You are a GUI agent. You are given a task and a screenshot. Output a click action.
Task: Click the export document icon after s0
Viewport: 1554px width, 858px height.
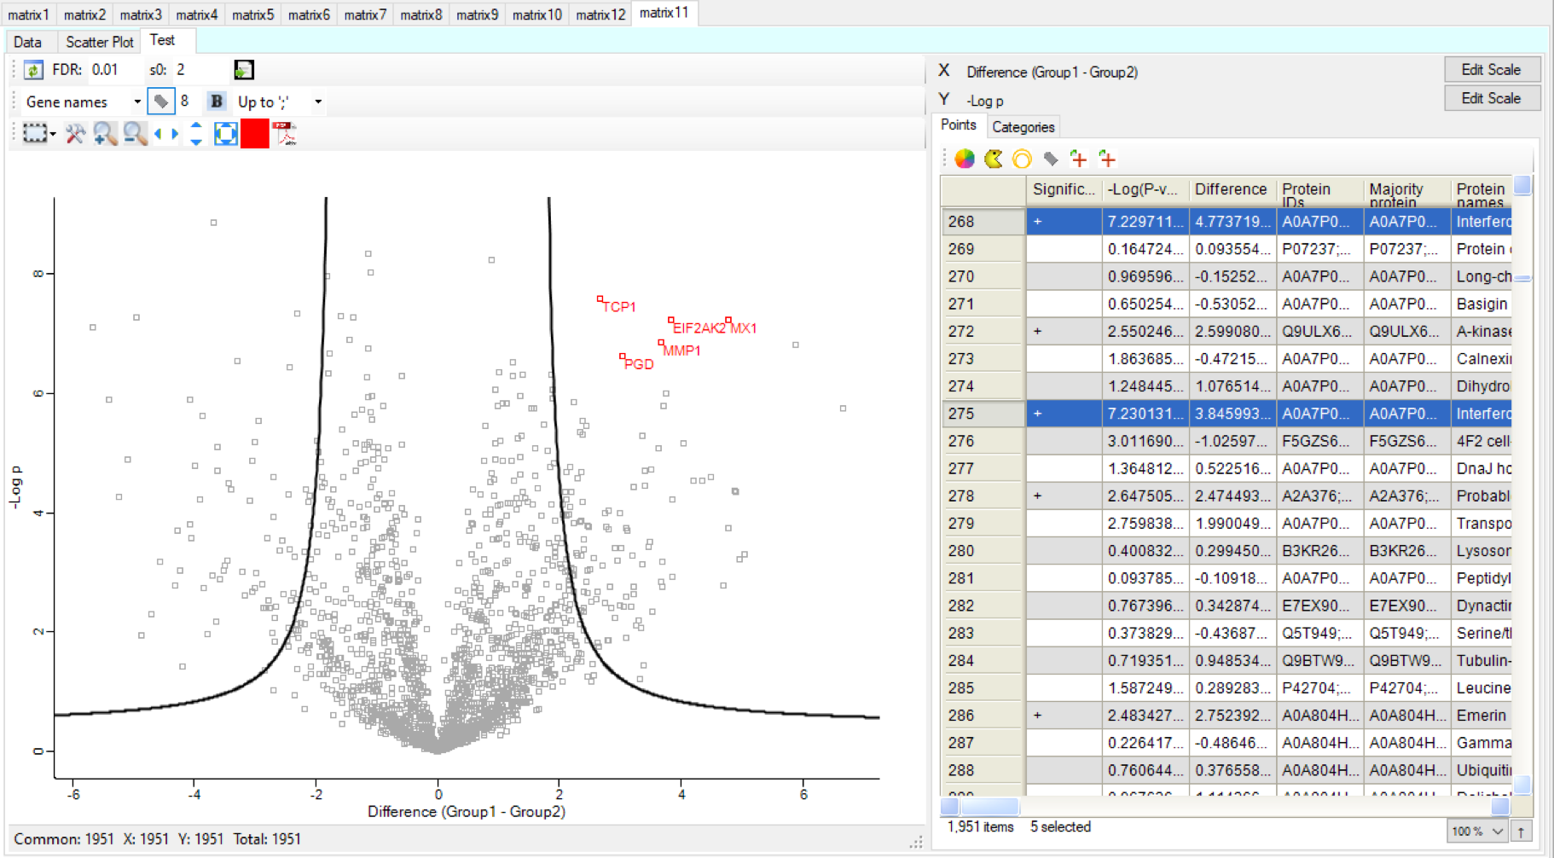(244, 70)
